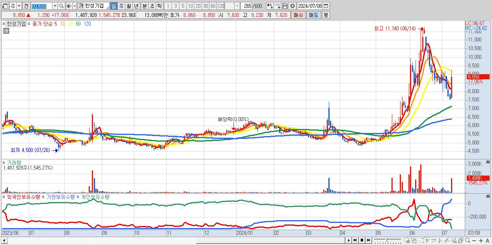Select the 년 (yearly) period toggle
Screen dimensions: 492x245
136,6
